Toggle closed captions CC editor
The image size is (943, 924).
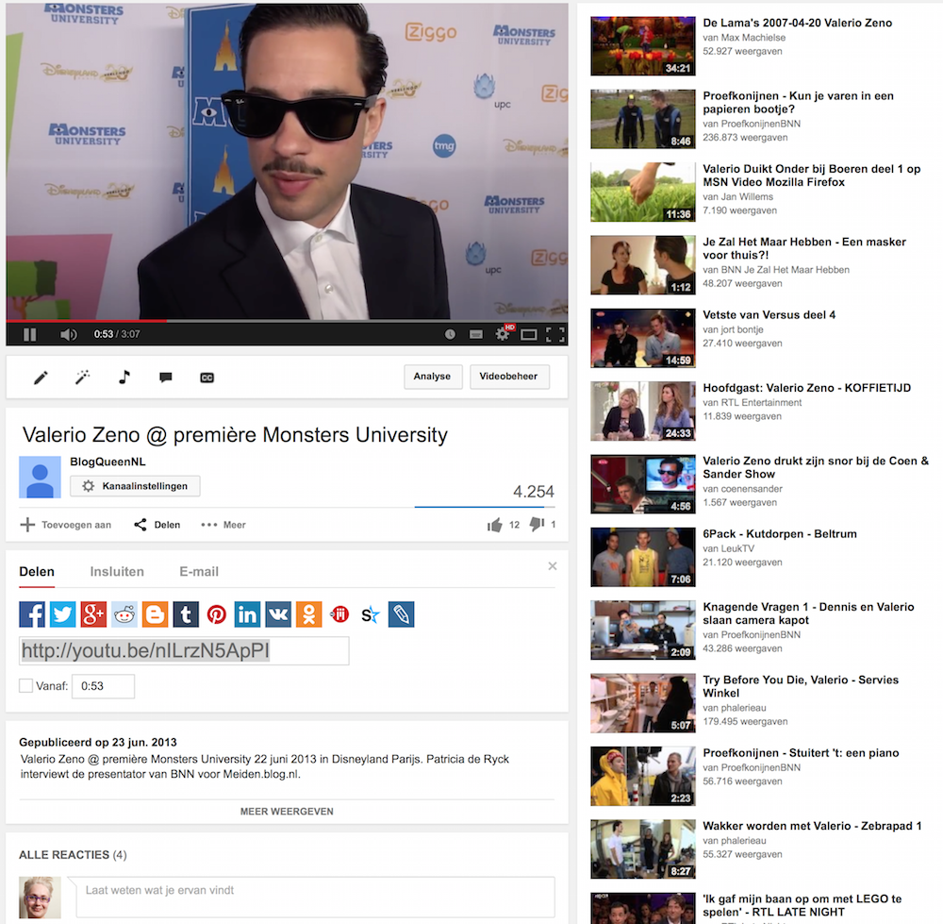click(207, 378)
